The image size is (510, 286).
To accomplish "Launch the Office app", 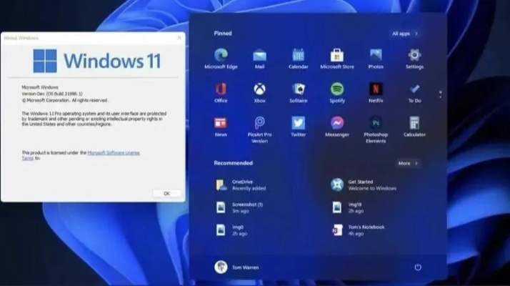I will 221,93.
